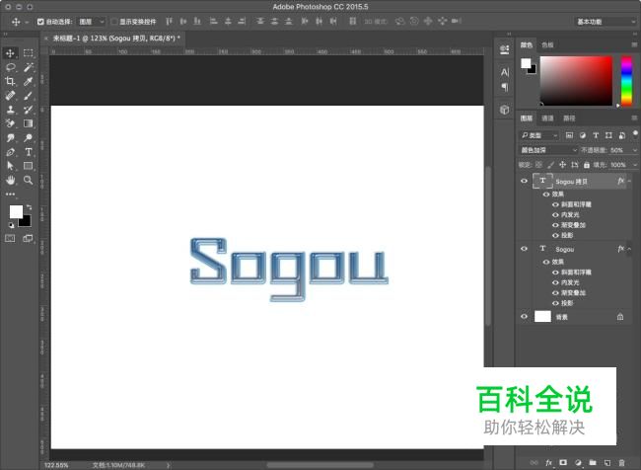641x470 pixels.
Task: Reset to default black and white colors
Action: click(x=12, y=225)
